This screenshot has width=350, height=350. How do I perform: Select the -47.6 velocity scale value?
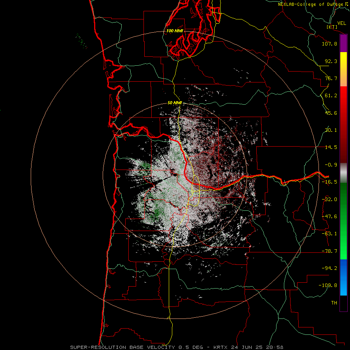tap(329, 217)
